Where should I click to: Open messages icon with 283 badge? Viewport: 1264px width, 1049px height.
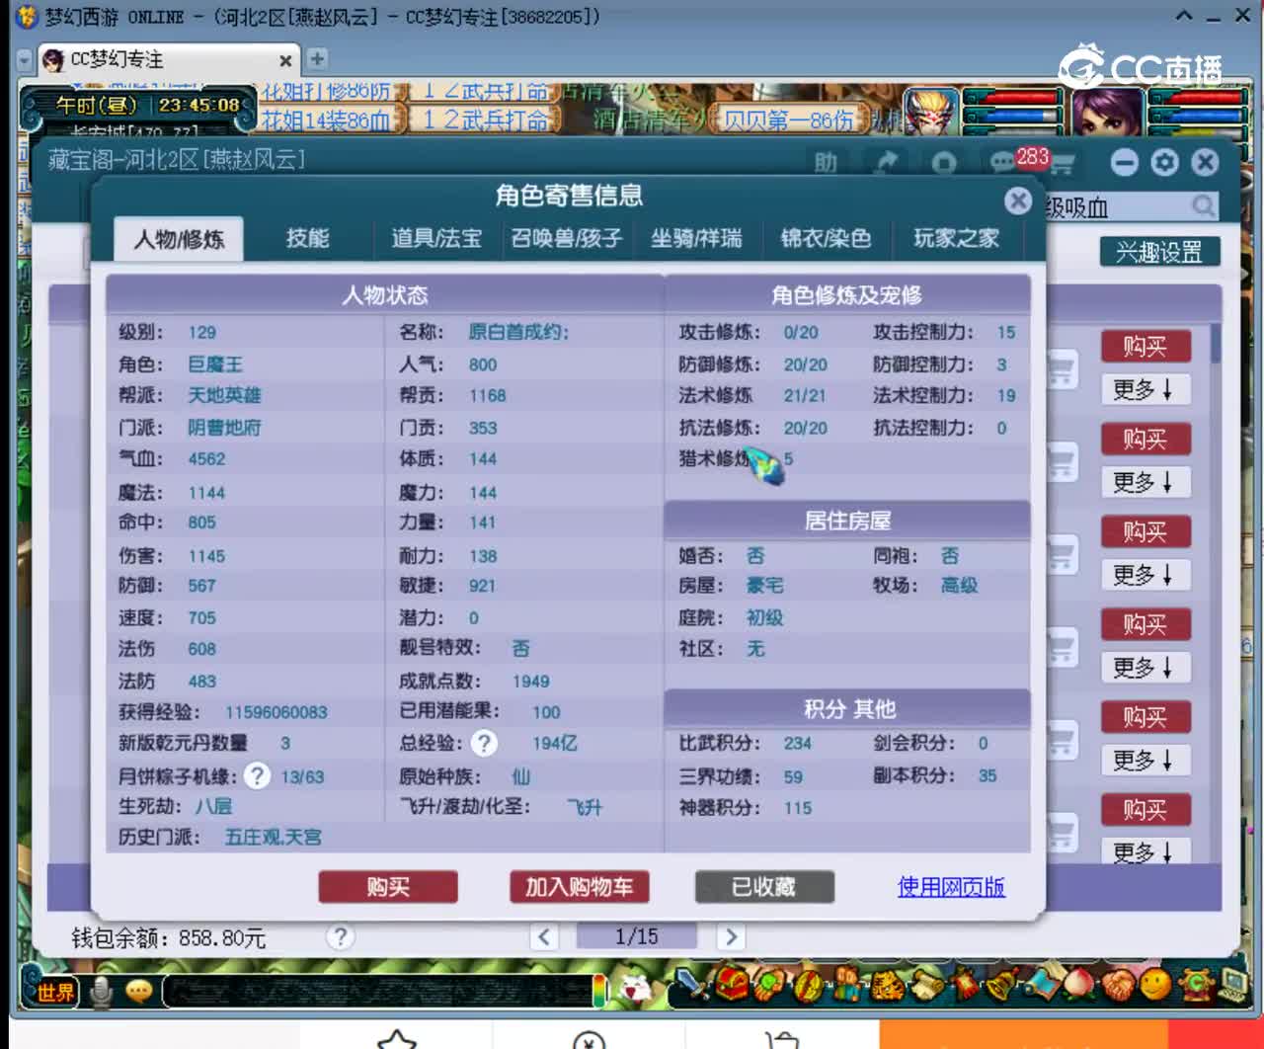click(1004, 161)
